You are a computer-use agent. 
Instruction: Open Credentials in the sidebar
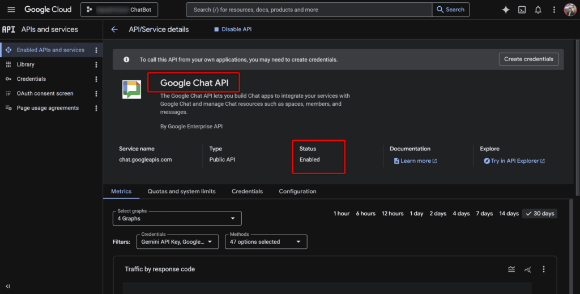[31, 79]
